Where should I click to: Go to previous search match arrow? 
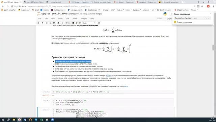(206, 18)
